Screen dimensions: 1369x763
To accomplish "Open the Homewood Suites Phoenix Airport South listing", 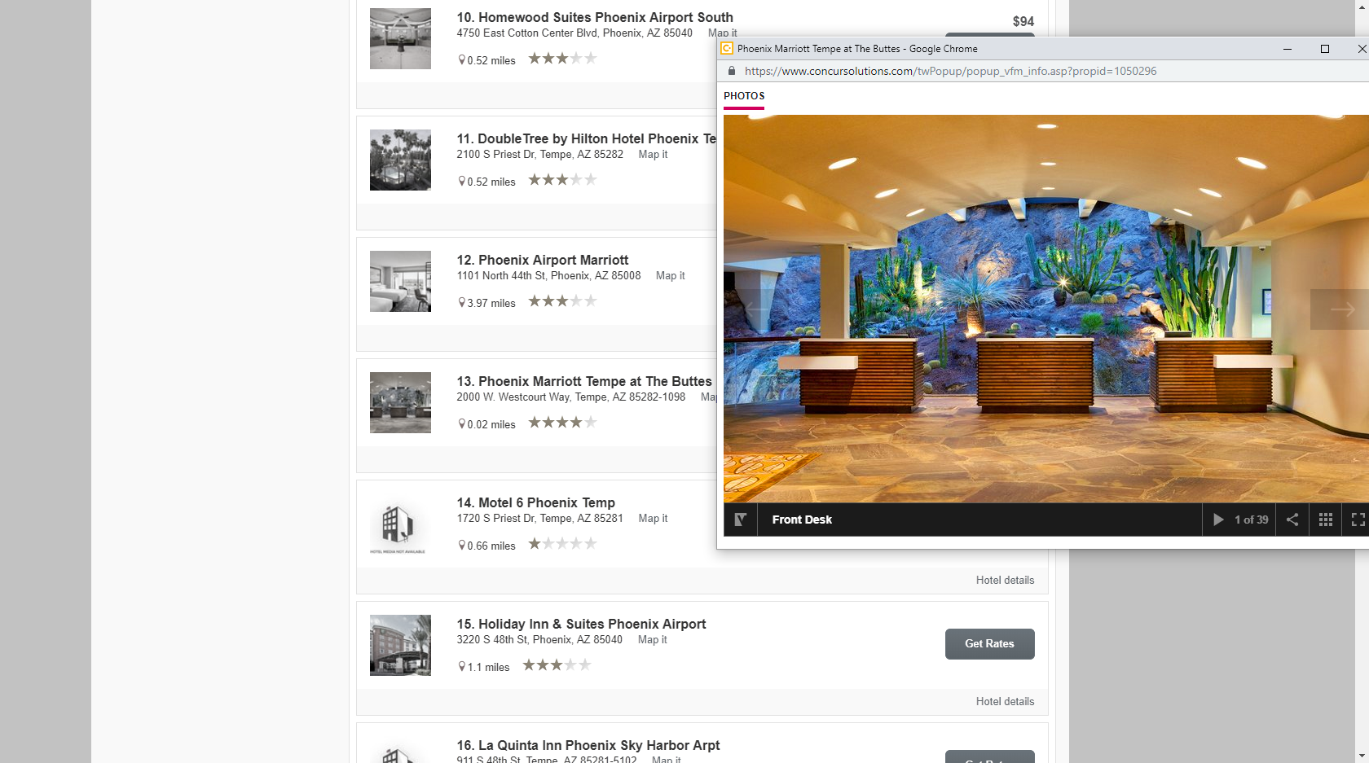I will [595, 17].
